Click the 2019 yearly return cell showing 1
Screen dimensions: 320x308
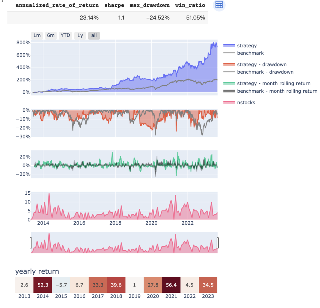tap(134, 285)
